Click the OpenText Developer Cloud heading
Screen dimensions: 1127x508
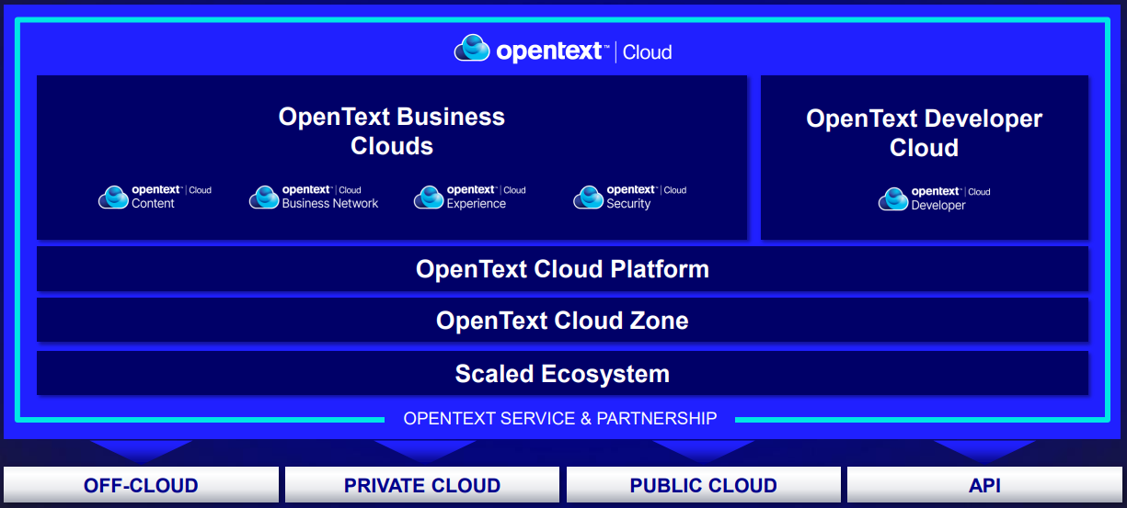925,133
